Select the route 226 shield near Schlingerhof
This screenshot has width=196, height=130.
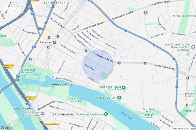tap(33, 14)
